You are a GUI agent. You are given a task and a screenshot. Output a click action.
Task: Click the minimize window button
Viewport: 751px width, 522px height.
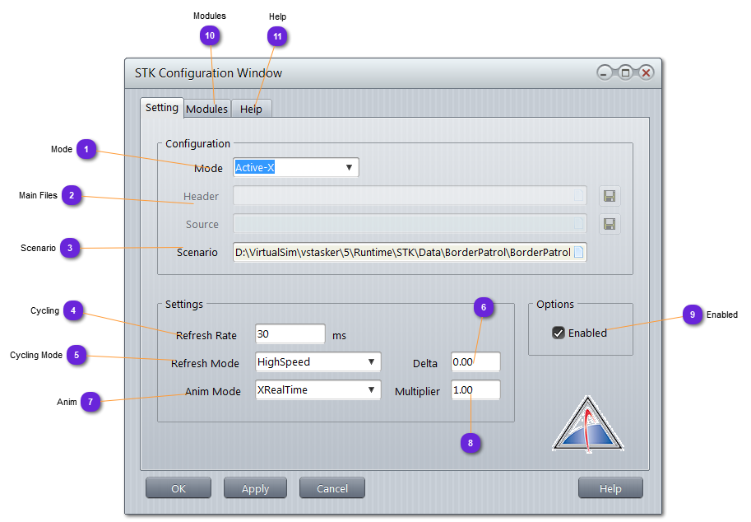(605, 73)
